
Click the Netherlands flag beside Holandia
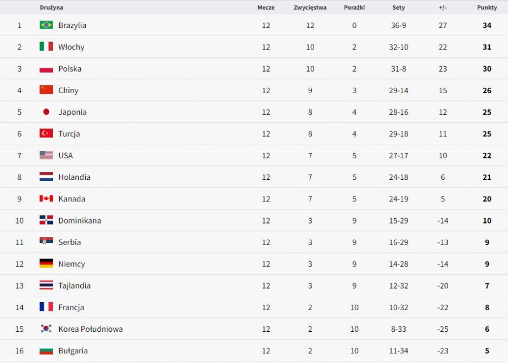click(46, 177)
